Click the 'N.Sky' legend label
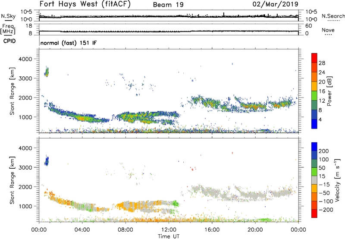Viewport: 345px width, 239px height. tap(8, 16)
